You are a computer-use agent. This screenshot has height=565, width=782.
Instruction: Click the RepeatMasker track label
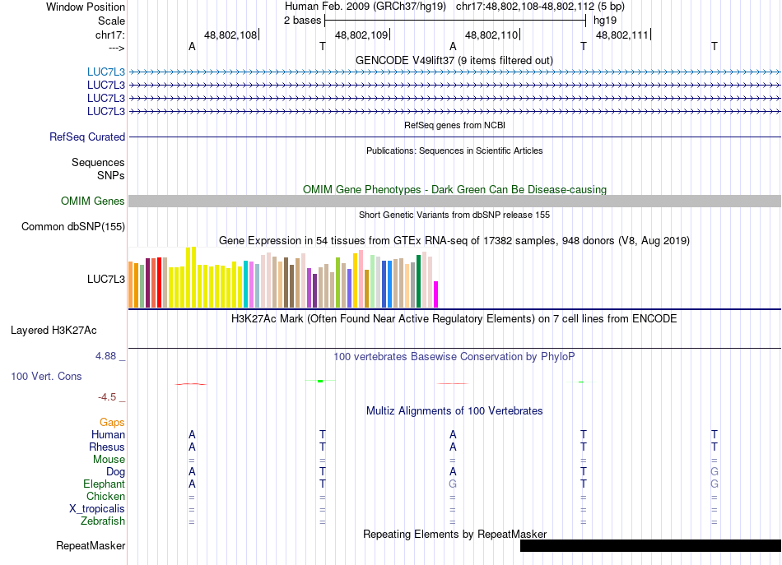coord(91,545)
